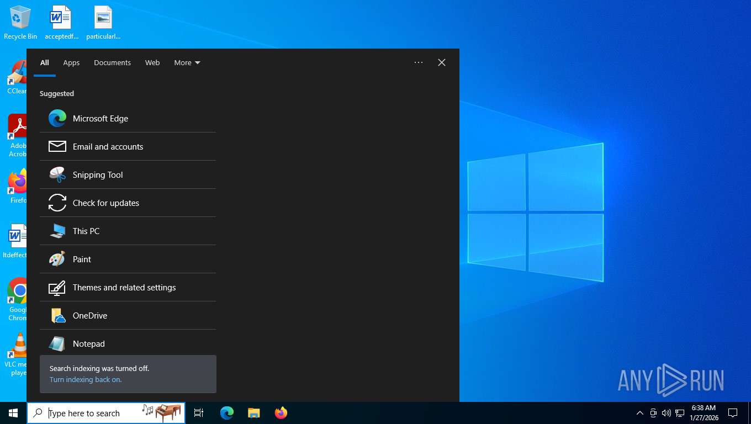Open Email and accounts settings suggestion
Screen dimensions: 751x424
(x=128, y=146)
